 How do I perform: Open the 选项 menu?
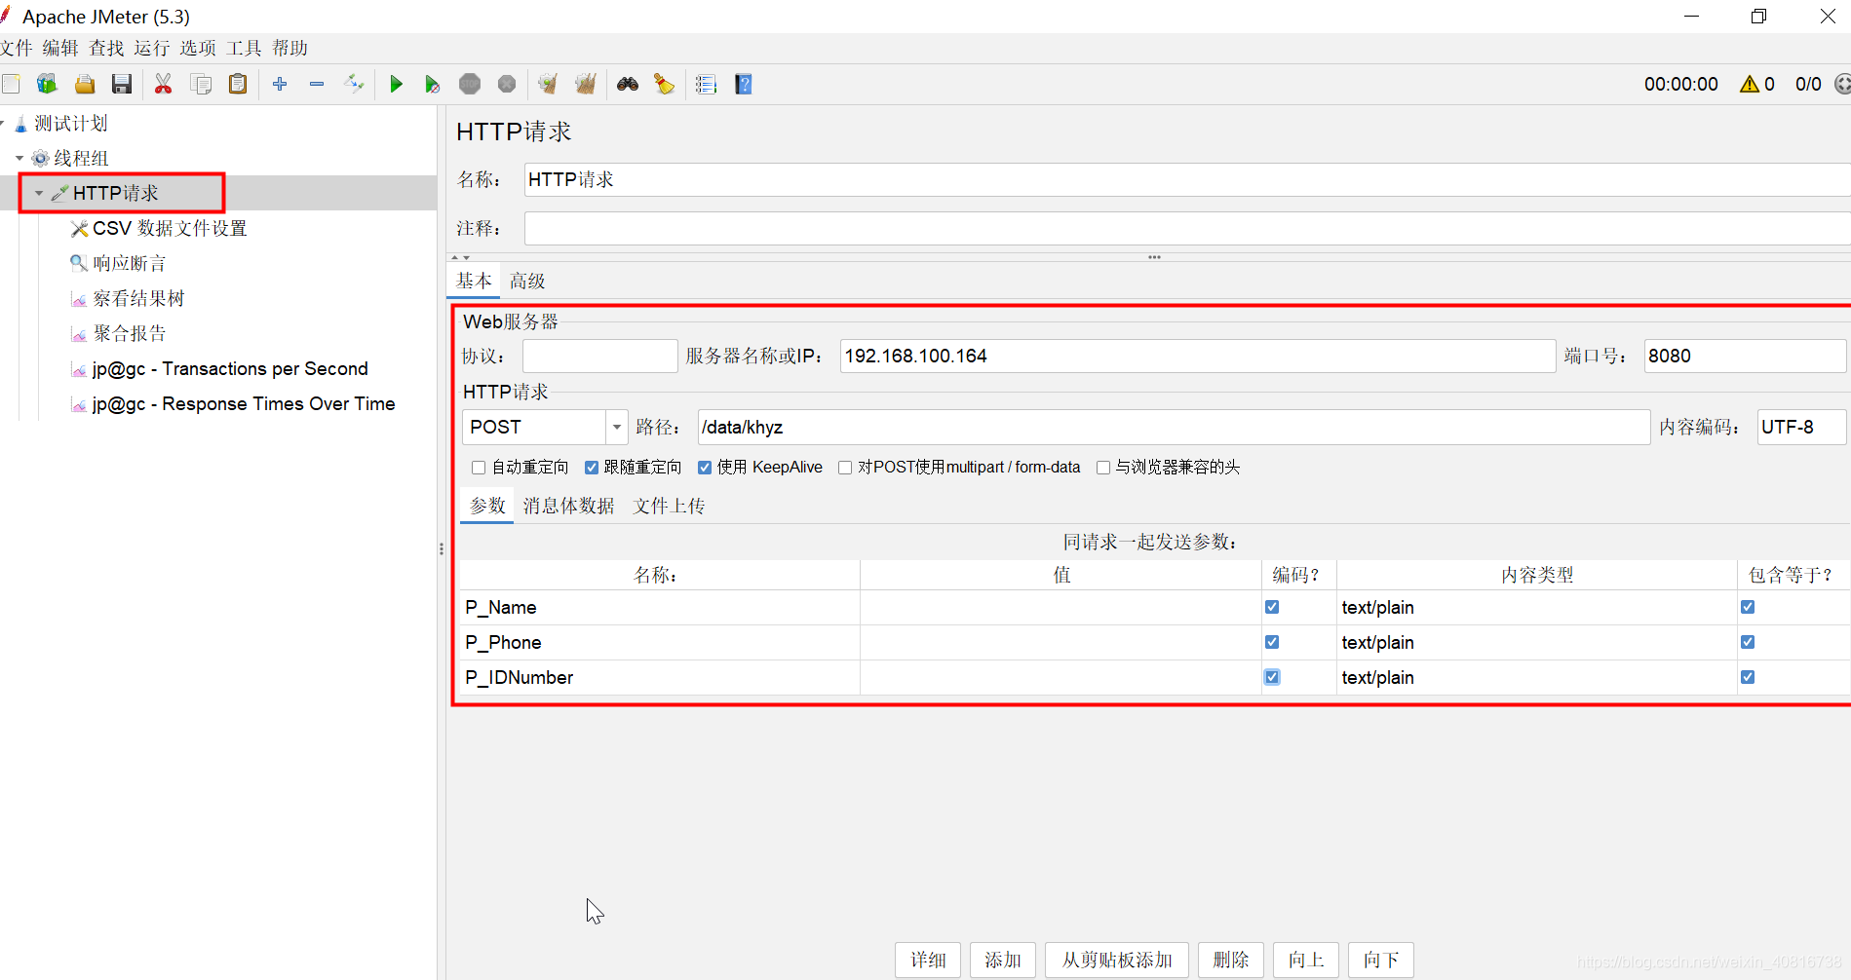coord(198,48)
